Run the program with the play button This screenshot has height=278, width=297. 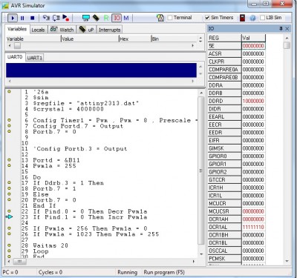13,18
